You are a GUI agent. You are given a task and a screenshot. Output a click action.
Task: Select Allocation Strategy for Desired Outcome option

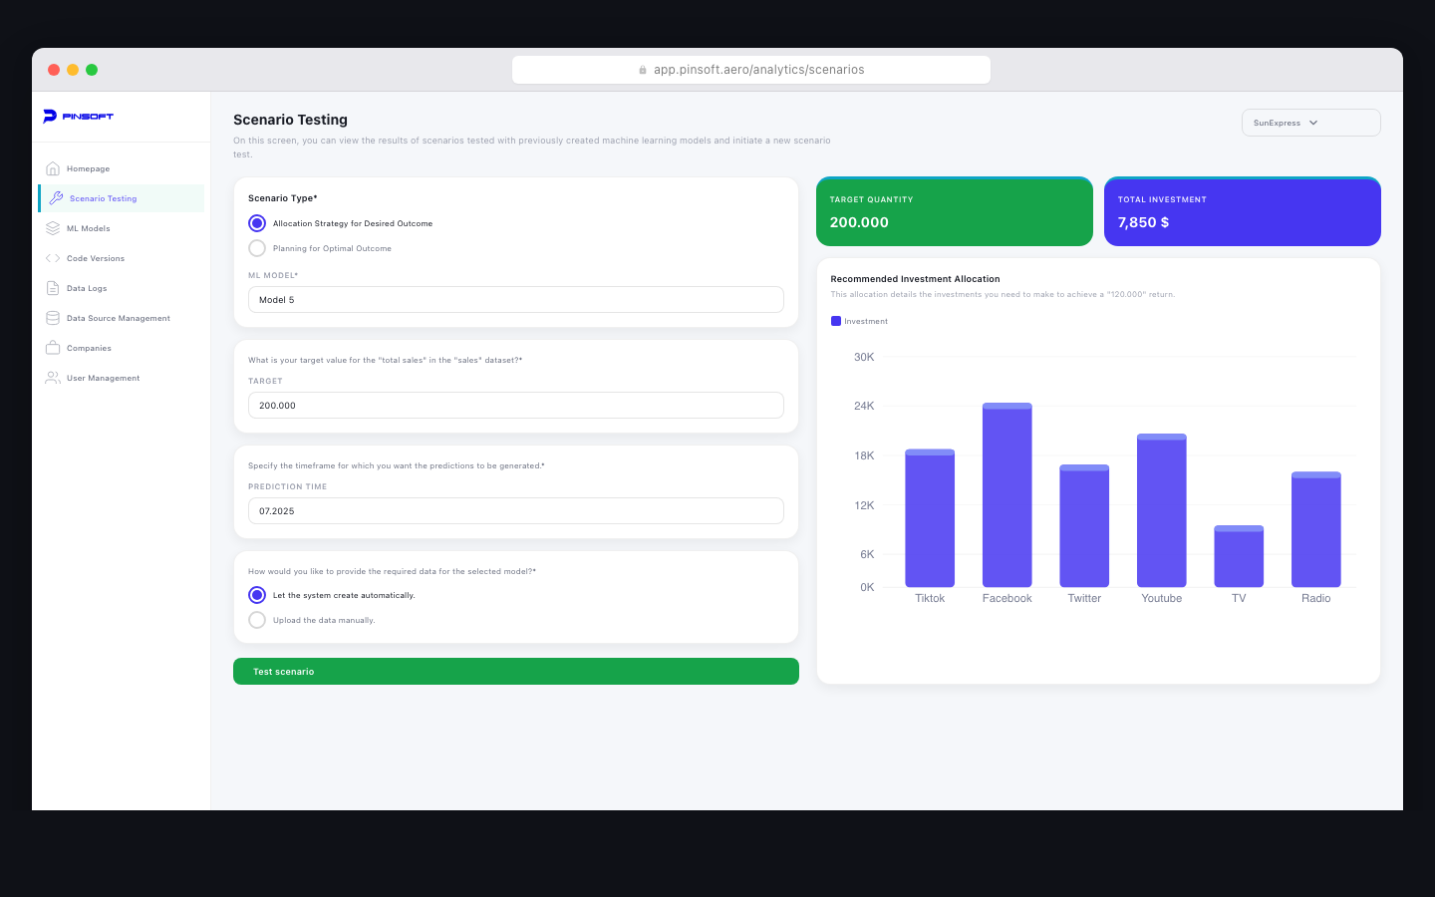257,223
